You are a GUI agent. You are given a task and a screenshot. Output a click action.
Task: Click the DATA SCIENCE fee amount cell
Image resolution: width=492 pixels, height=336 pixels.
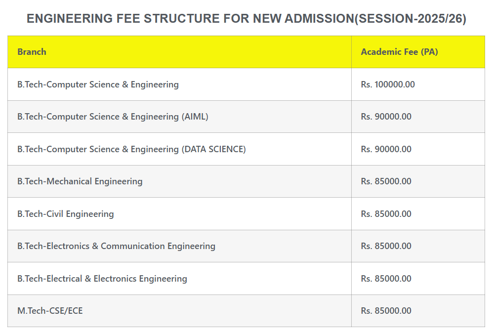coord(386,149)
